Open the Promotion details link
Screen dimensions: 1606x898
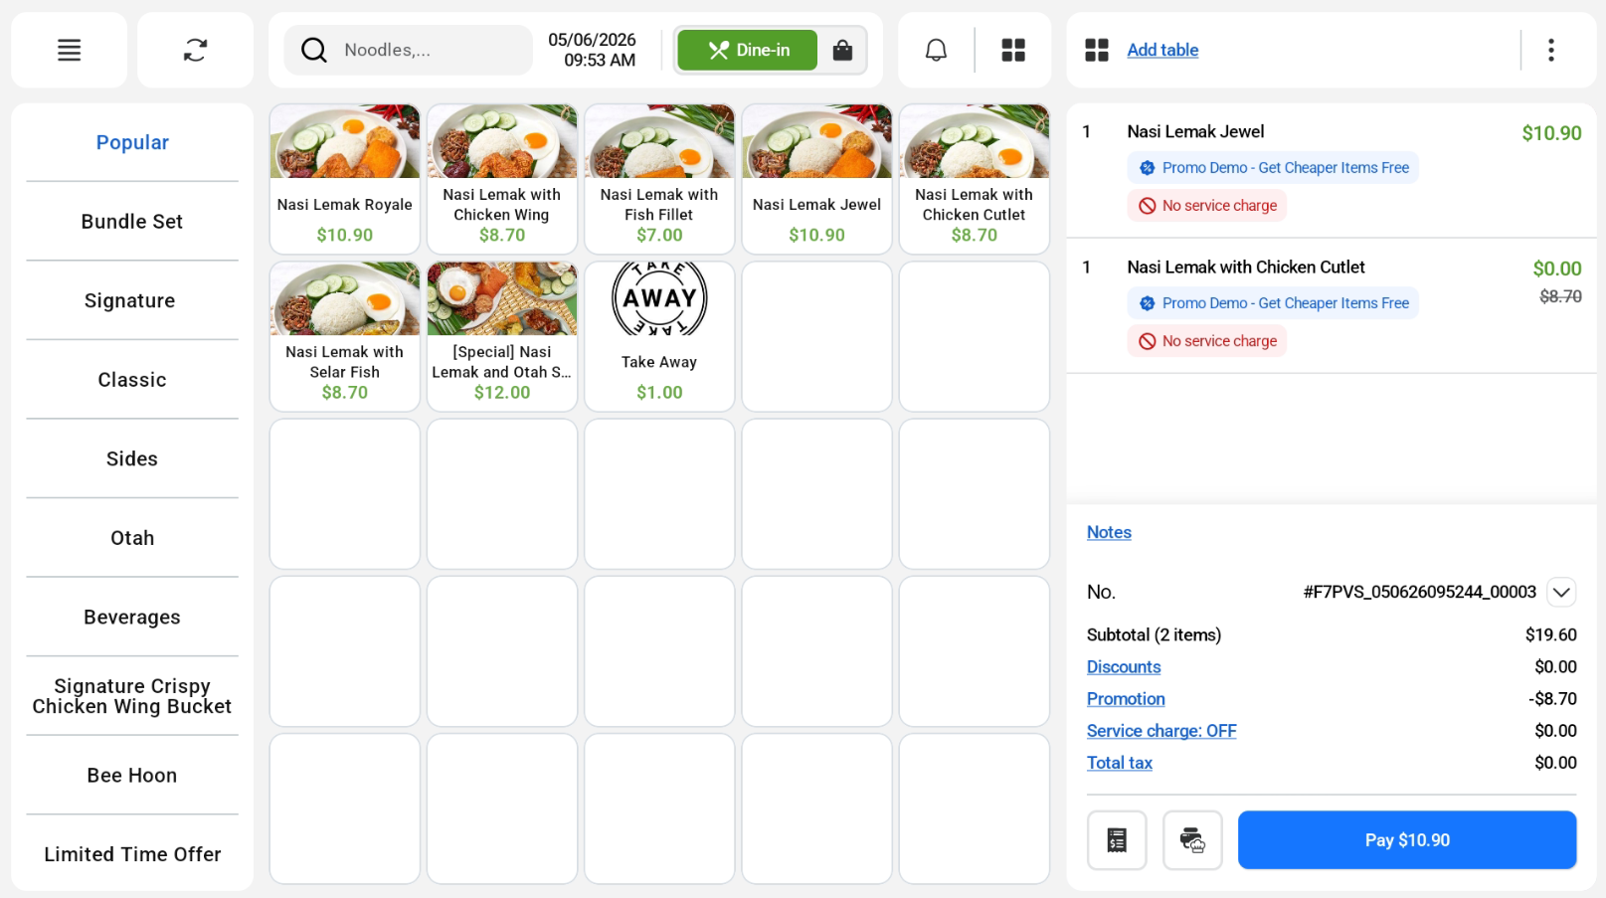click(x=1126, y=699)
